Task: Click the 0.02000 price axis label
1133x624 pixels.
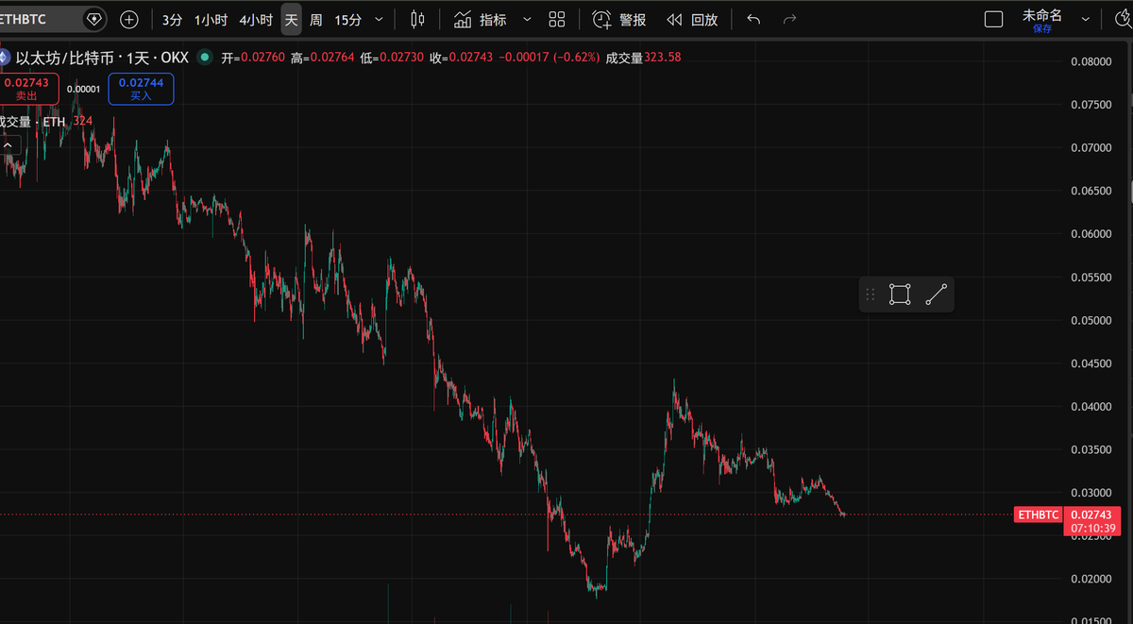Action: coord(1091,579)
